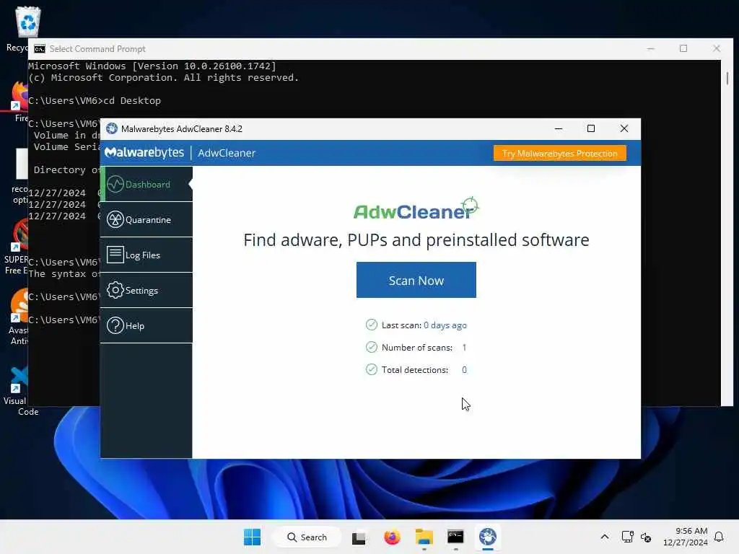
Task: Click the AdwCleaner logo with crosshair
Action: pyautogui.click(x=416, y=209)
